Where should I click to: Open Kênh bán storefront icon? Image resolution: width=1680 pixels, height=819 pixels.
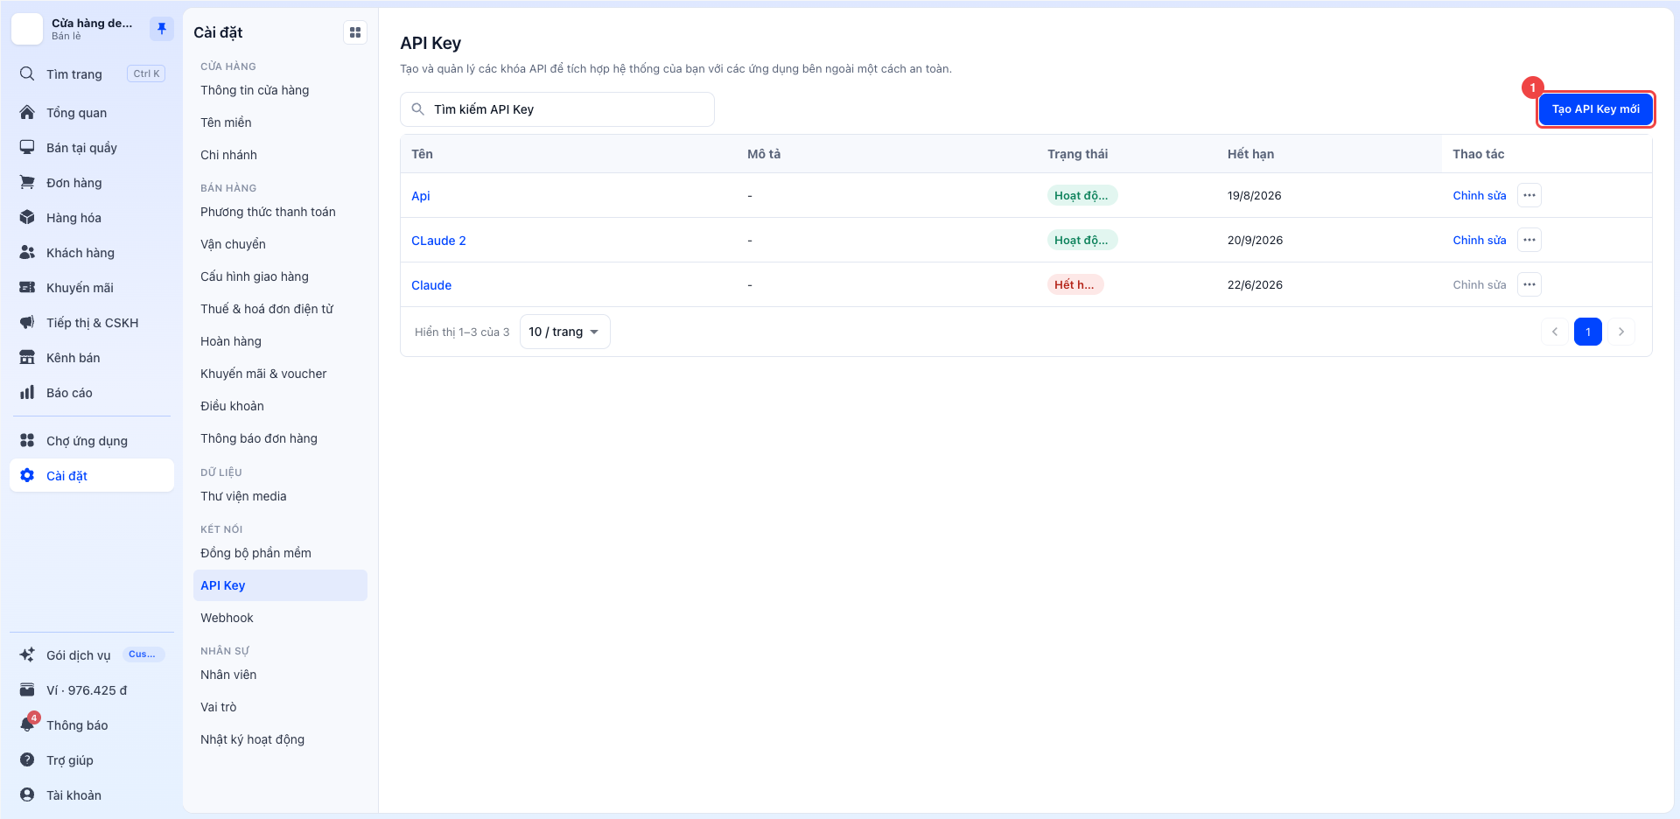point(27,357)
